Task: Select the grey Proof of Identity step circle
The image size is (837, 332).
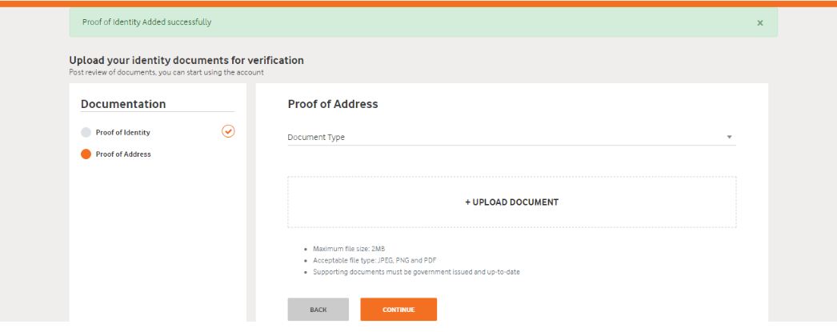Action: coord(86,132)
